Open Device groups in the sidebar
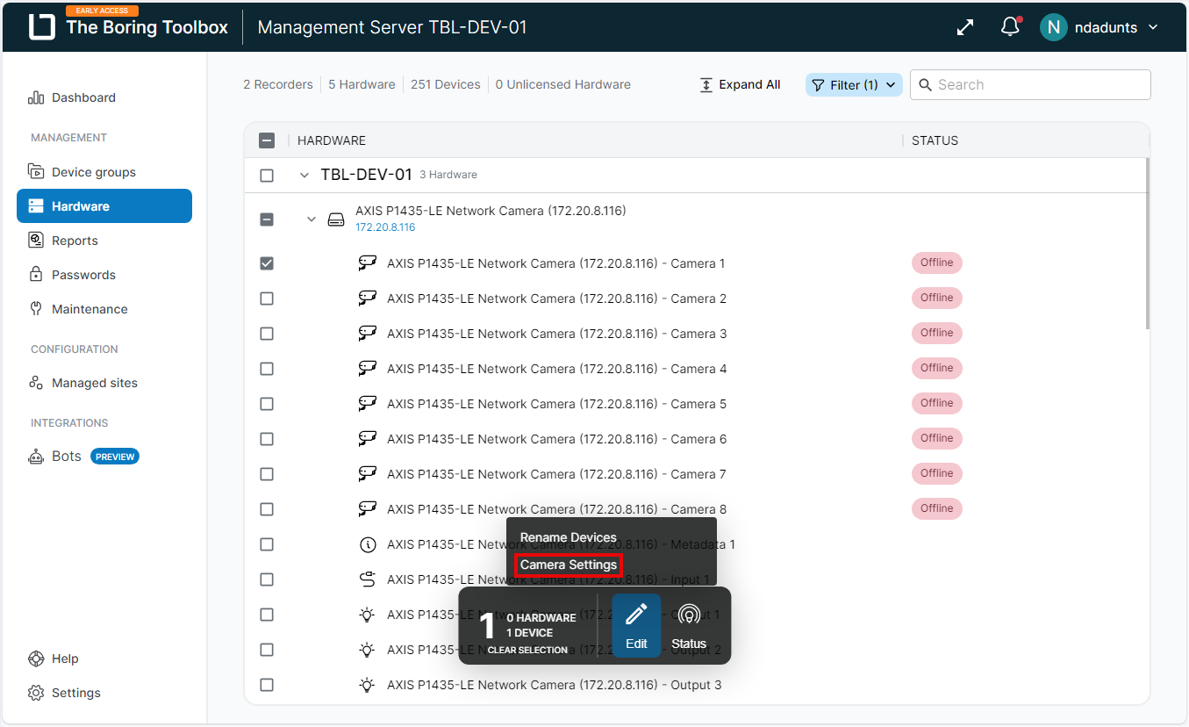 point(94,172)
